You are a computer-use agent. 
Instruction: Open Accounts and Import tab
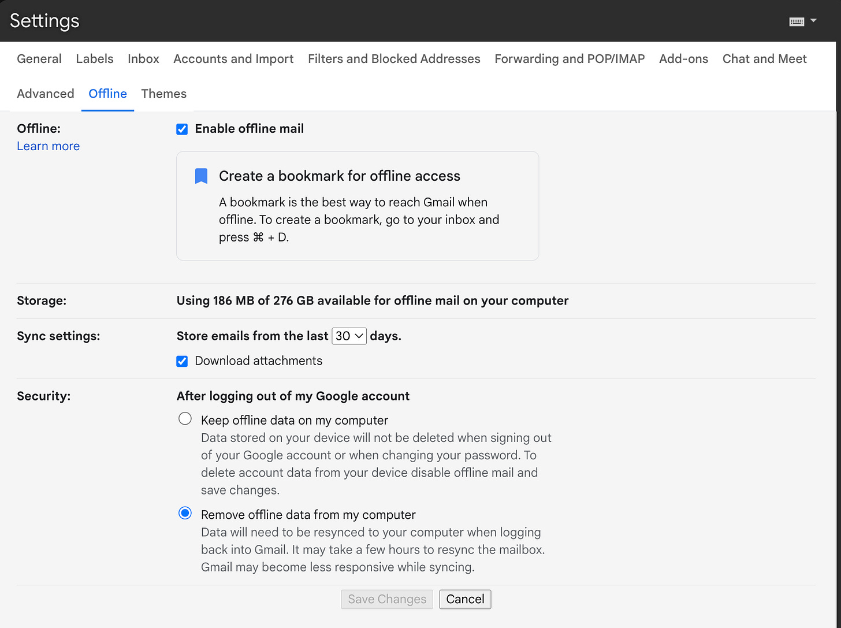tap(233, 59)
